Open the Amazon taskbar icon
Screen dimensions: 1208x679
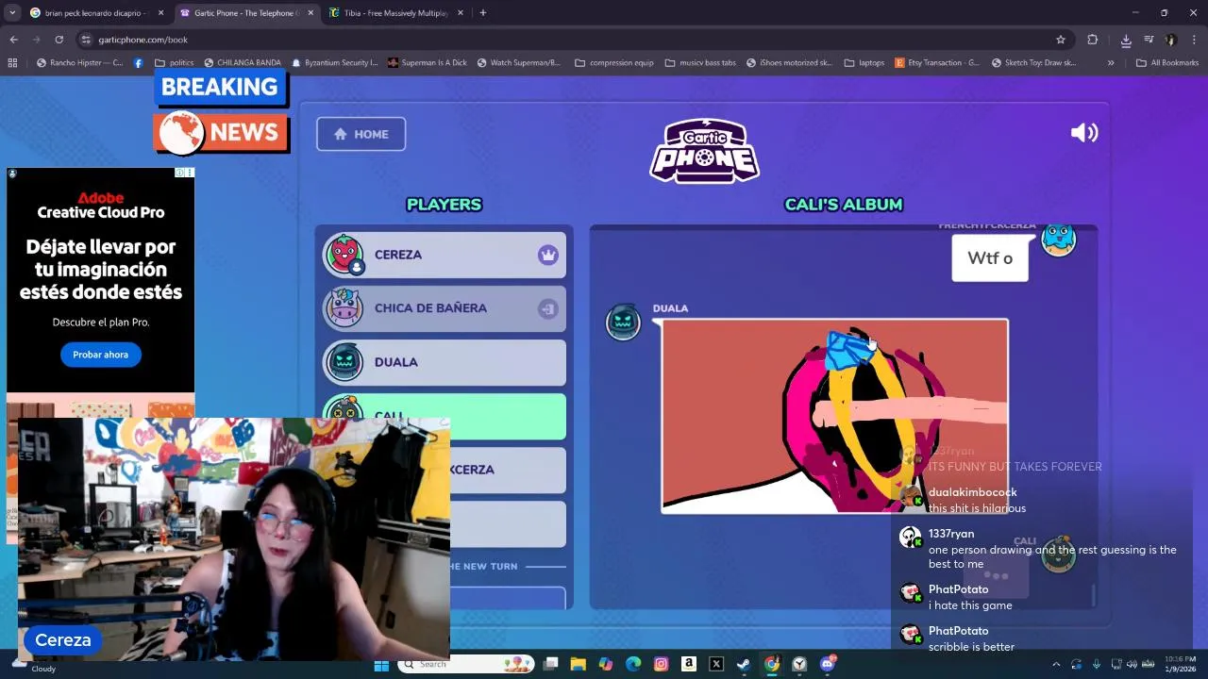point(689,665)
